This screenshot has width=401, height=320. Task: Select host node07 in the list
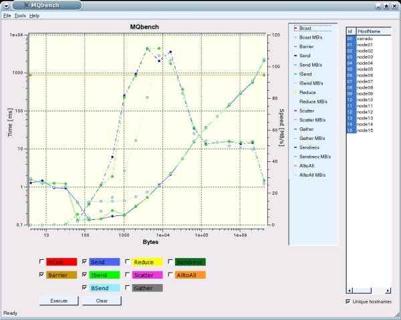(365, 81)
